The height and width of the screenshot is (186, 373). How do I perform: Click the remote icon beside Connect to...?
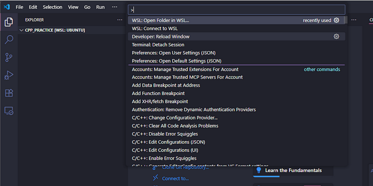[x=156, y=178]
